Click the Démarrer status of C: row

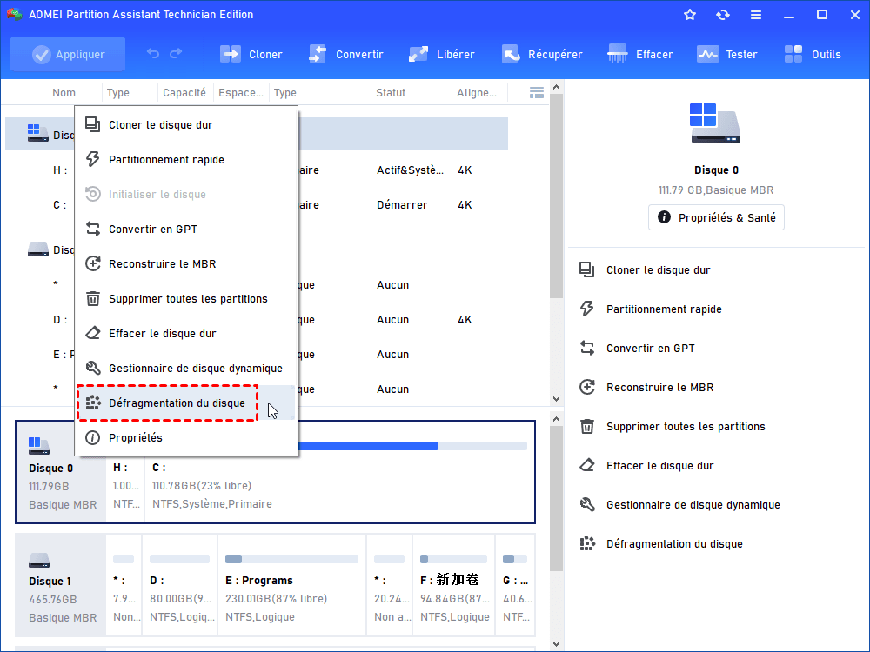pyautogui.click(x=402, y=205)
